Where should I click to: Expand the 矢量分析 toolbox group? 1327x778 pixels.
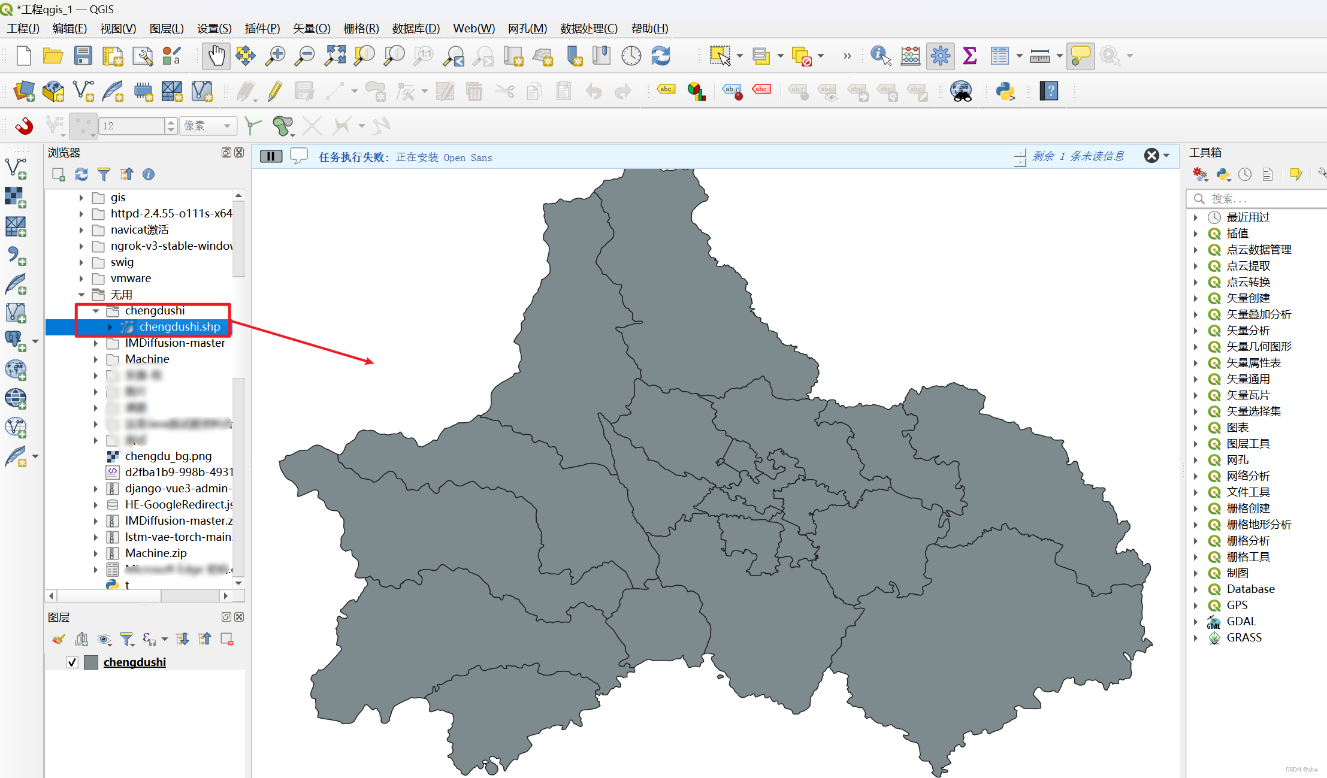point(1196,331)
